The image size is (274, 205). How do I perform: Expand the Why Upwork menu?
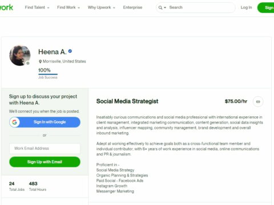[x=102, y=7]
